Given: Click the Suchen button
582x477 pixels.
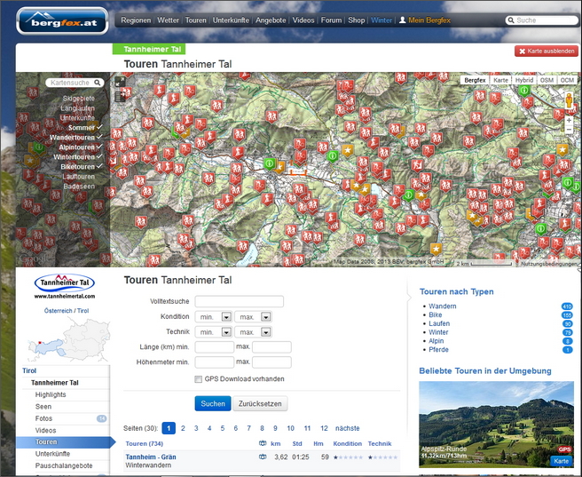Looking at the screenshot, I should pyautogui.click(x=212, y=403).
